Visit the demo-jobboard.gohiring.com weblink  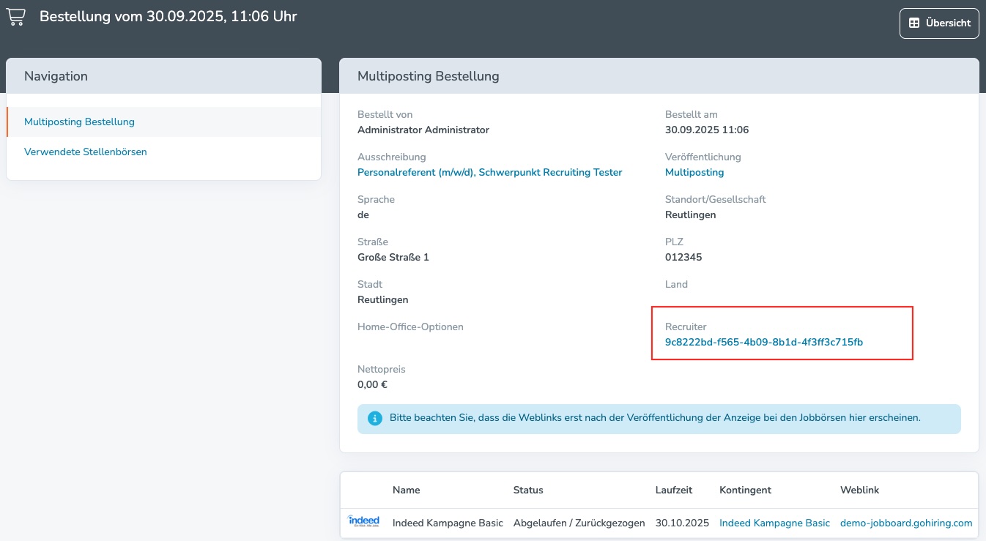[x=905, y=523]
